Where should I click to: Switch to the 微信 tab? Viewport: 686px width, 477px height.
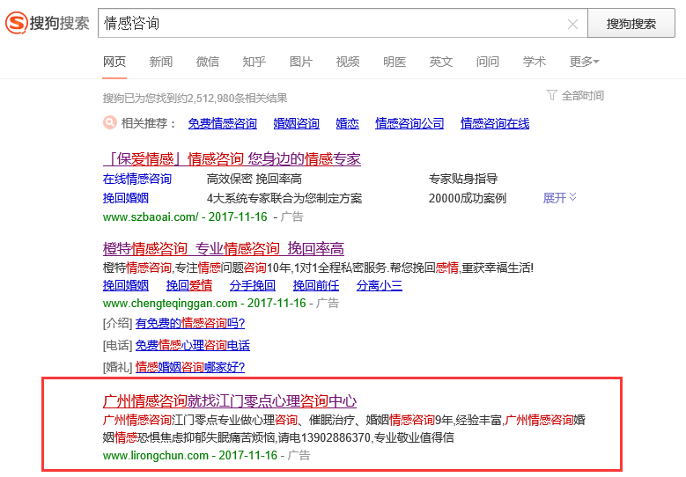(208, 62)
